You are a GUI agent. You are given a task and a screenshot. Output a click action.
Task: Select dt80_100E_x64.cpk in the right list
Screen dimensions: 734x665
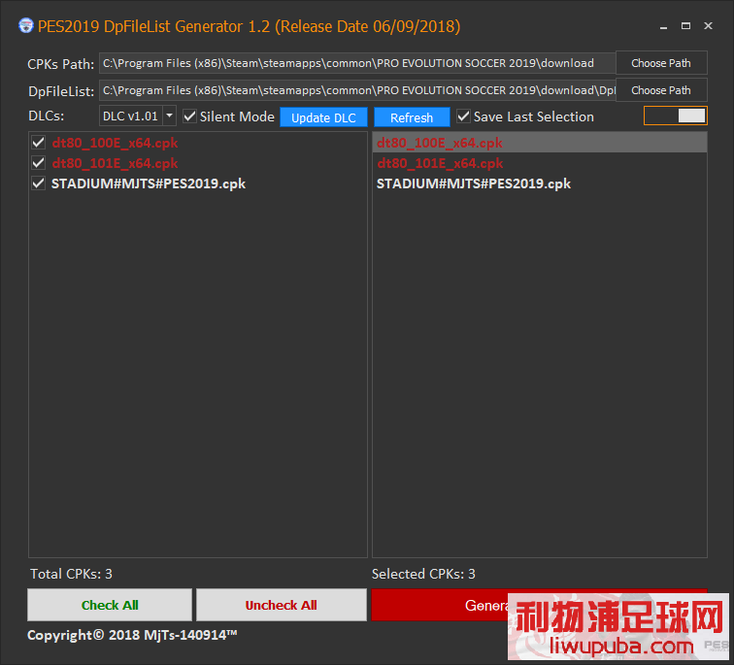tap(539, 143)
